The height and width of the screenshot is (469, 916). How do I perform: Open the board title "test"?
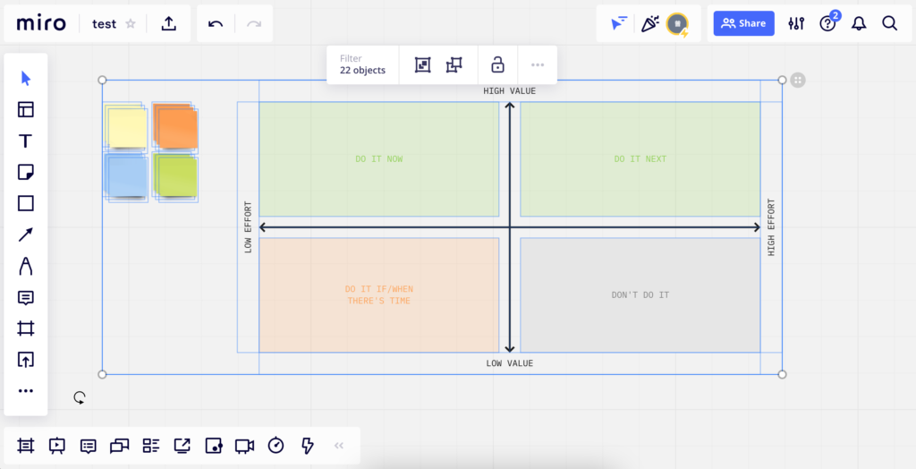[104, 24]
